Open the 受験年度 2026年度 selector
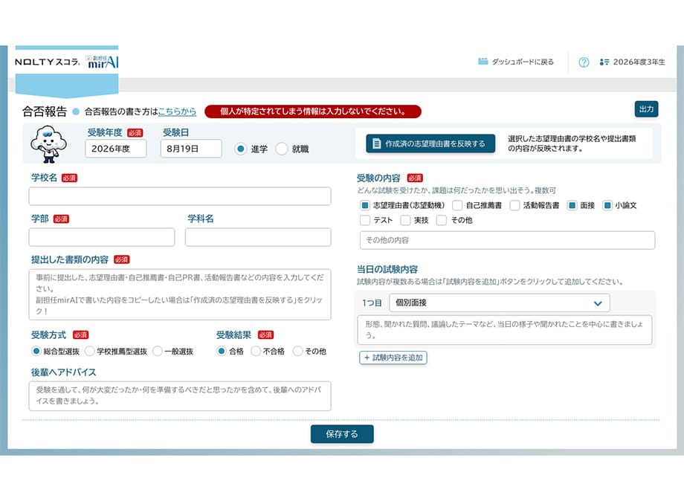The height and width of the screenshot is (501, 684). tap(115, 149)
